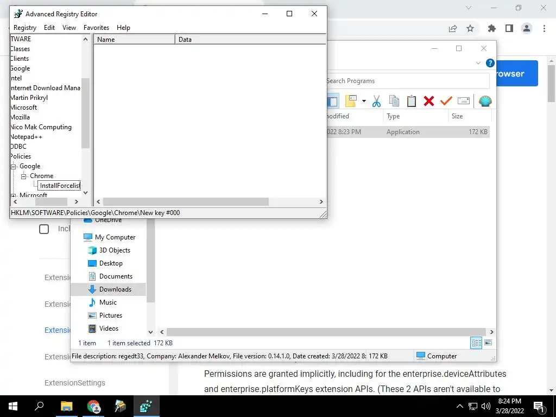Click the InstallForcelist key name edit box
Screen dimensions: 556x417
point(59,186)
